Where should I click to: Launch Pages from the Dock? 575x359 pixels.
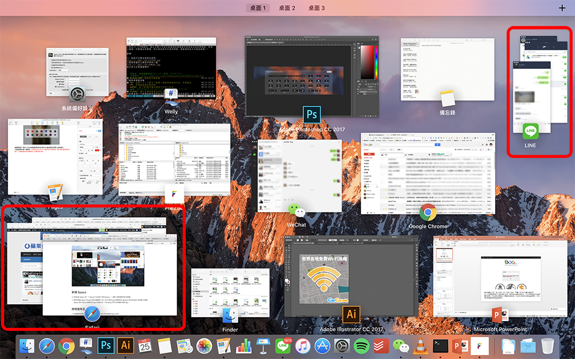224,346
